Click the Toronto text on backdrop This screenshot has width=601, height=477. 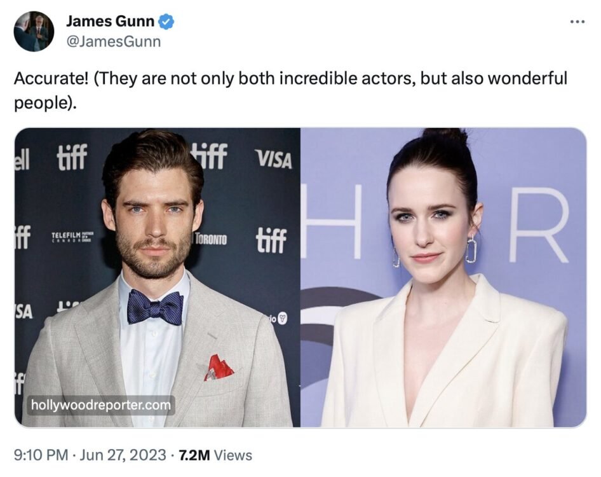point(211,239)
